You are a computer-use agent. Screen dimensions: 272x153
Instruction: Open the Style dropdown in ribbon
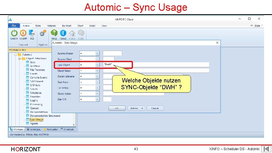click(x=258, y=26)
